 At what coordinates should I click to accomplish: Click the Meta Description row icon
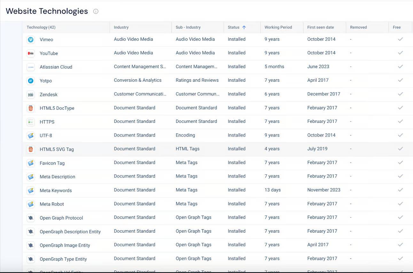31,177
